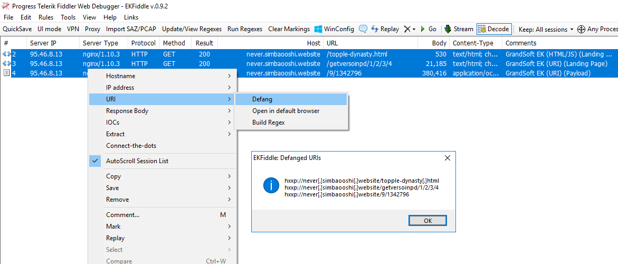Open the Links menu
The image size is (618, 264).
[x=131, y=17]
